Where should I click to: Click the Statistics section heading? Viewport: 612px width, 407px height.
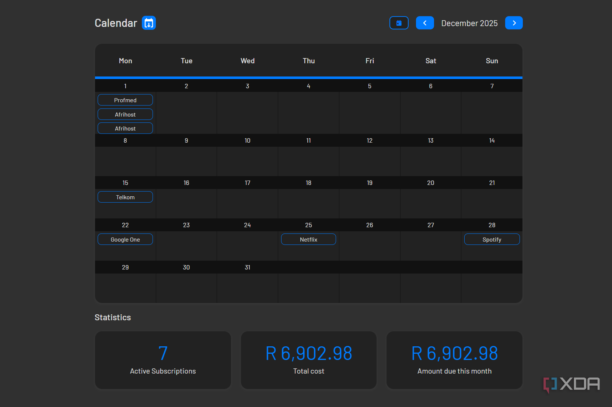[x=113, y=317]
